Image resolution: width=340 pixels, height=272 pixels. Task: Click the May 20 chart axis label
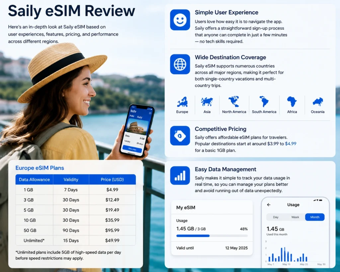304,264
